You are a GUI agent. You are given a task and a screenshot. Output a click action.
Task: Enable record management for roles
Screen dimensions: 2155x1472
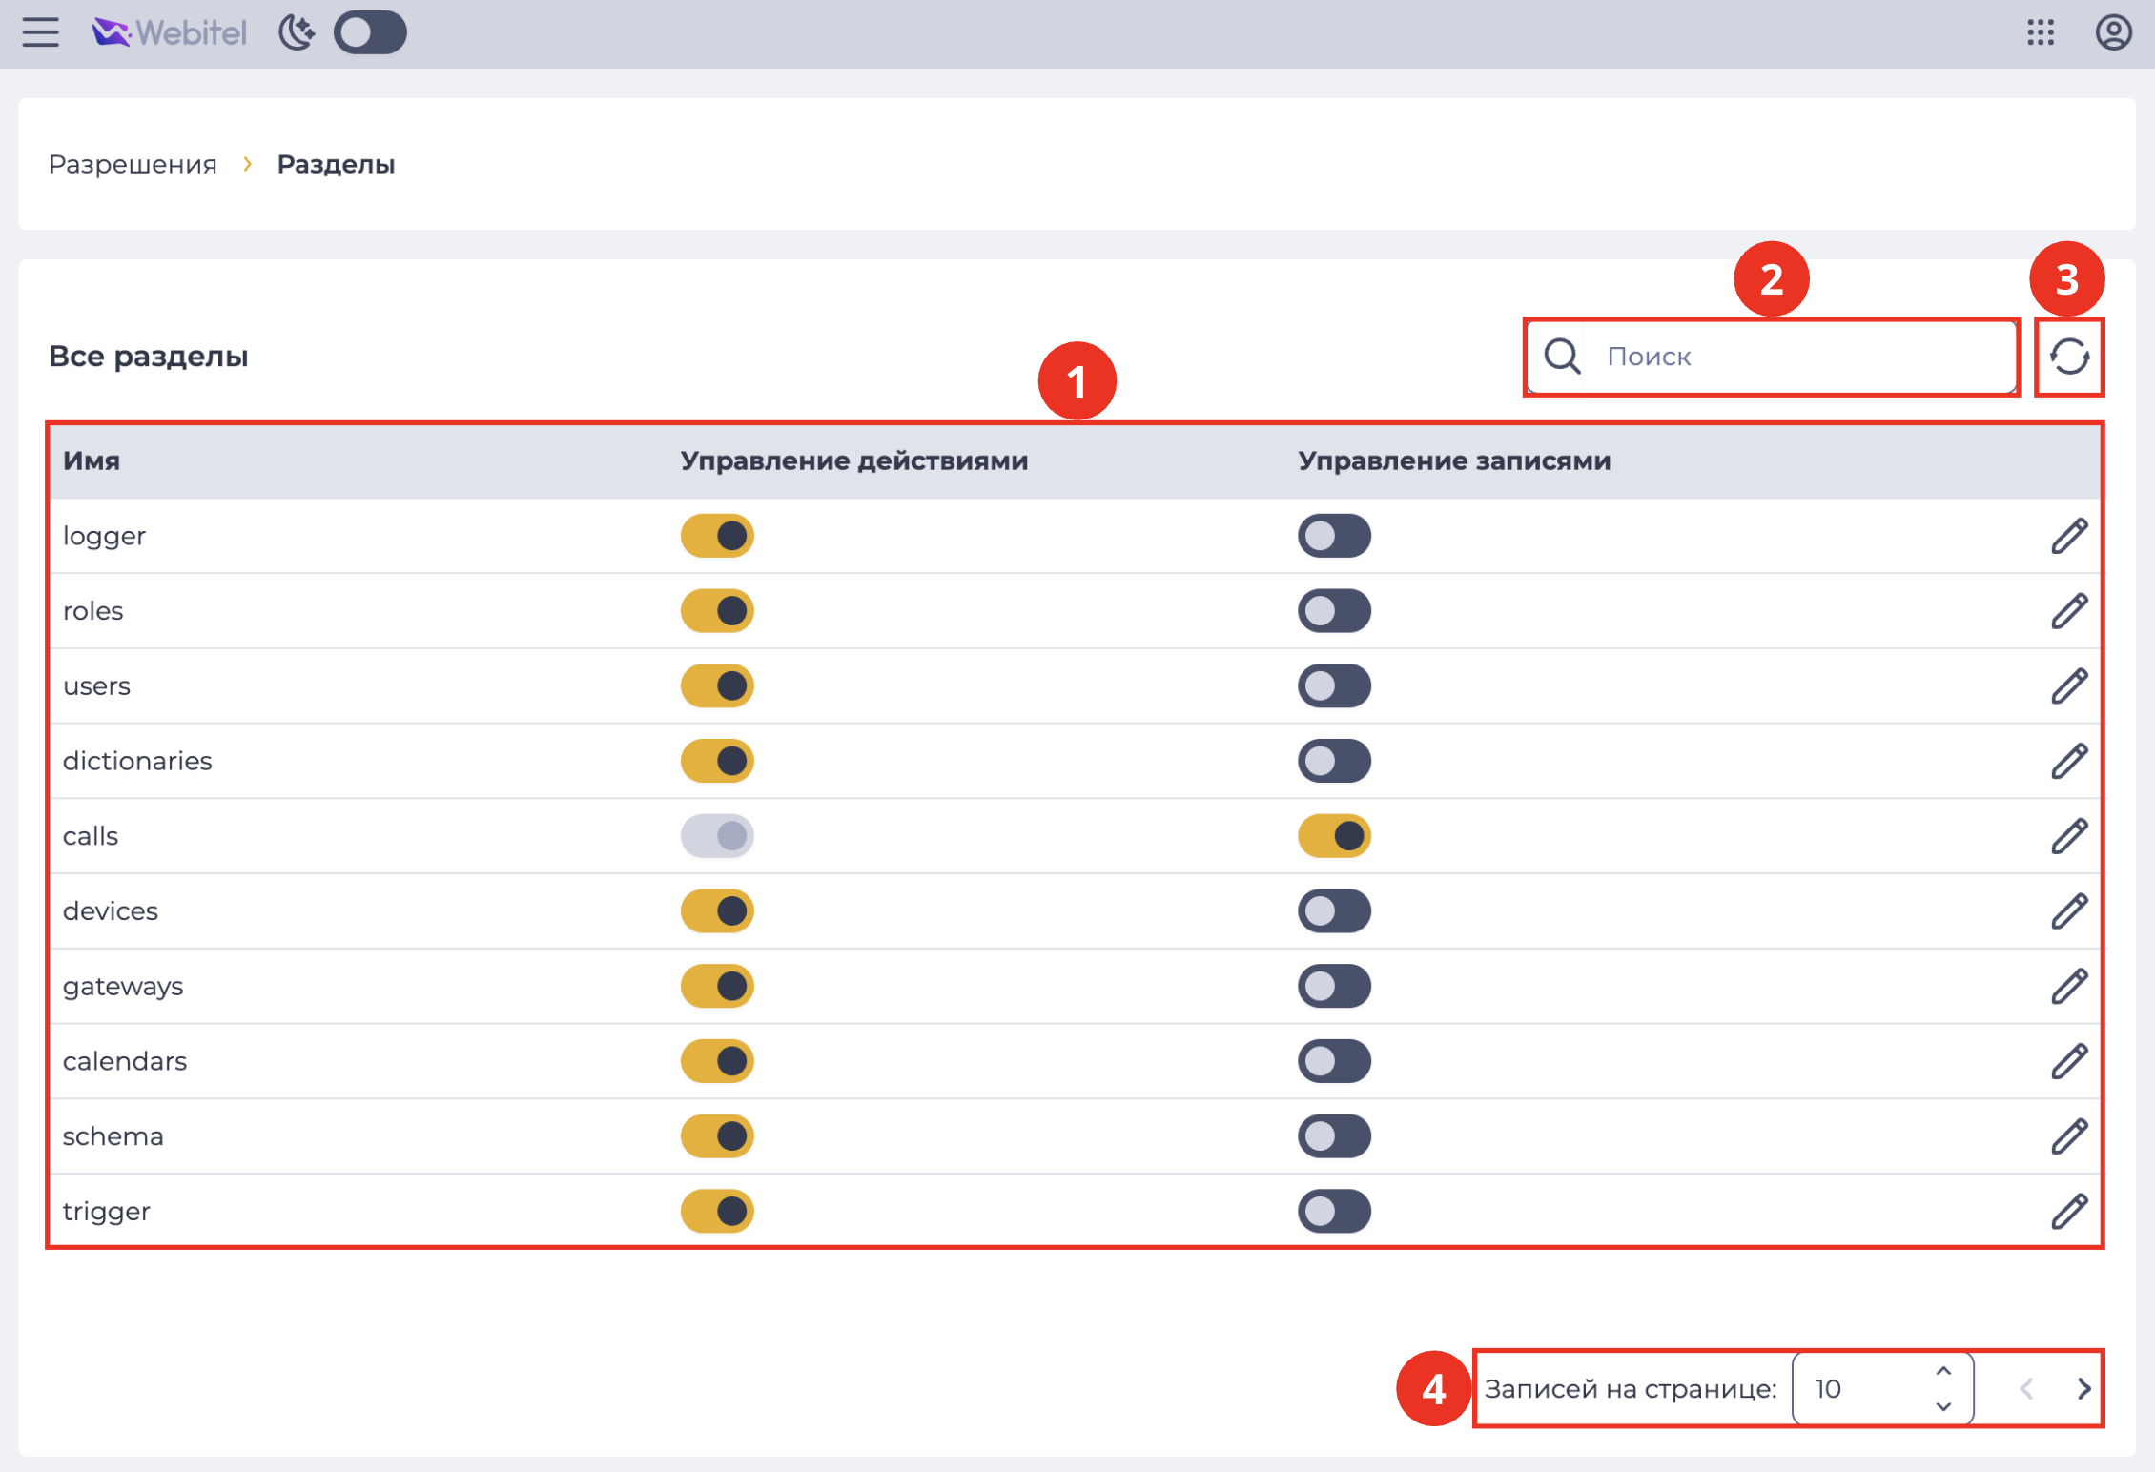coord(1334,611)
